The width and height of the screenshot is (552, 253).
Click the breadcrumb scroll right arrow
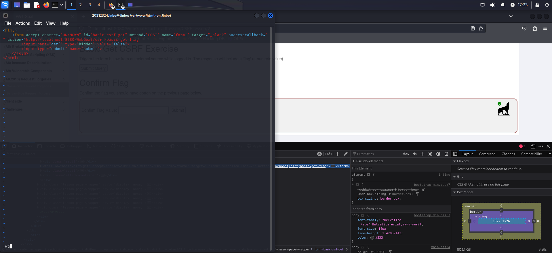point(347,249)
